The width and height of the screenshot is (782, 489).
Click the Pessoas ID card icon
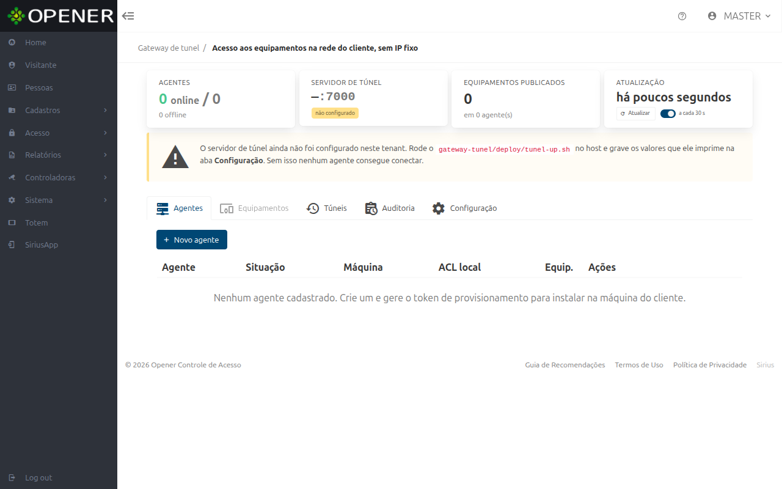click(12, 87)
